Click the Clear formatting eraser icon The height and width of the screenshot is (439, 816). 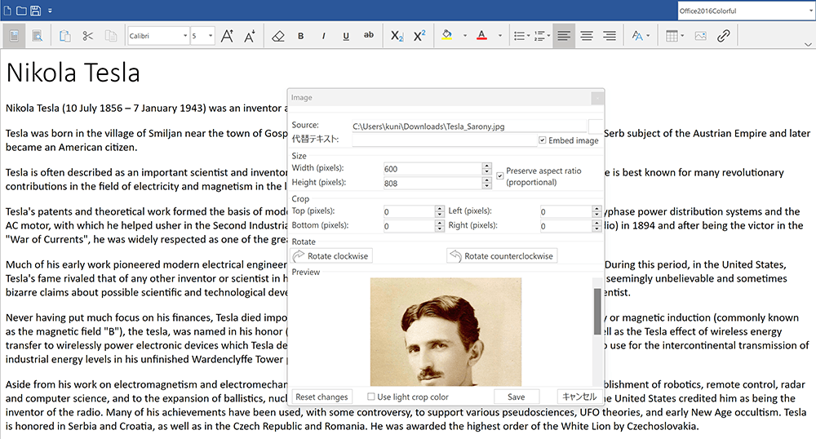coord(277,36)
